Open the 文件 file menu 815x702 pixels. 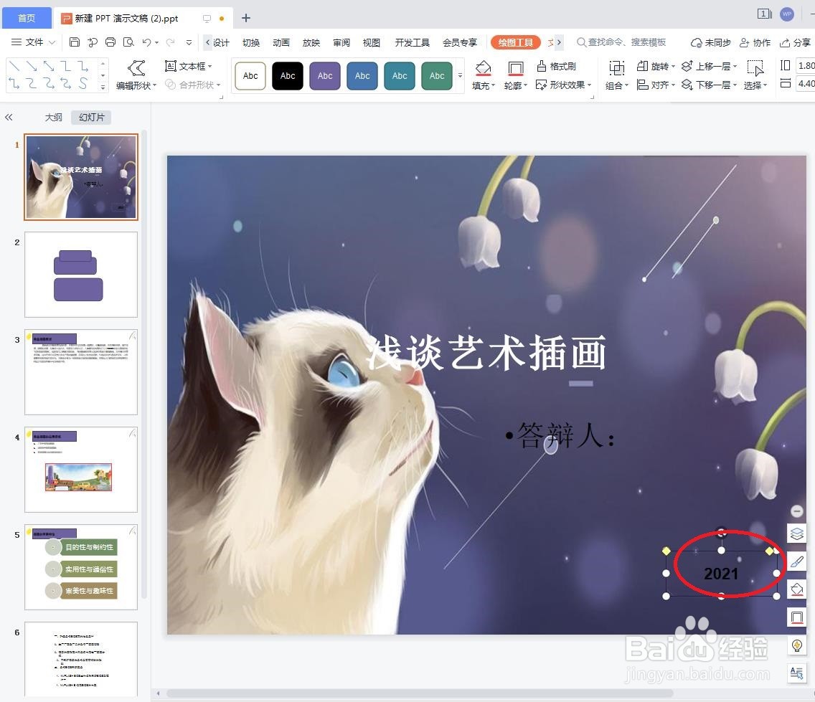33,42
